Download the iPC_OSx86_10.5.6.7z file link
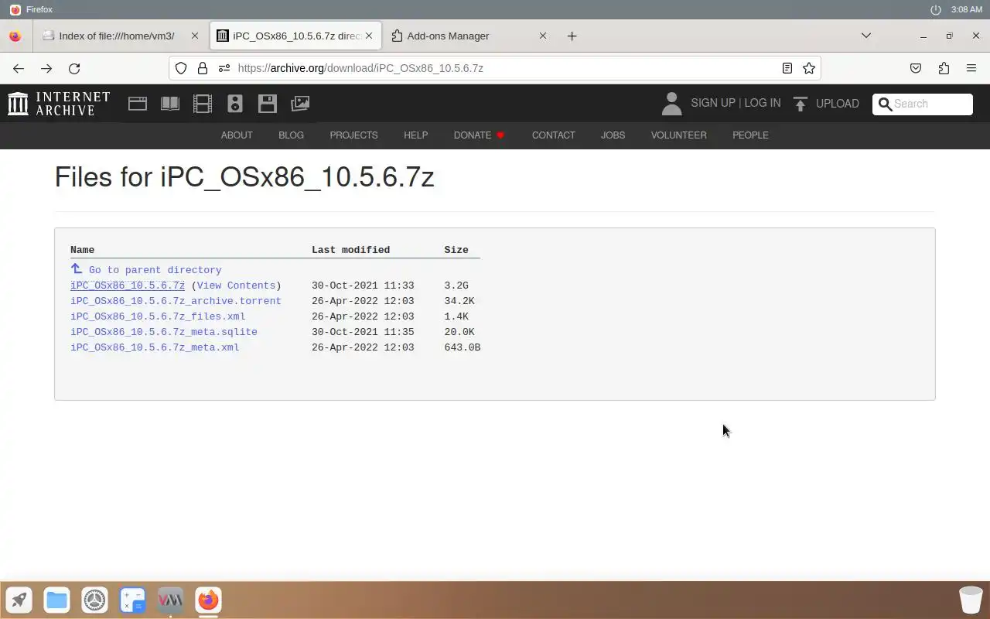The height and width of the screenshot is (619, 990). (128, 286)
